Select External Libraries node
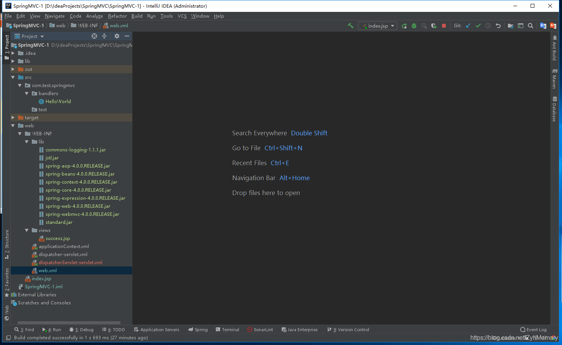The width and height of the screenshot is (562, 345). click(x=37, y=295)
